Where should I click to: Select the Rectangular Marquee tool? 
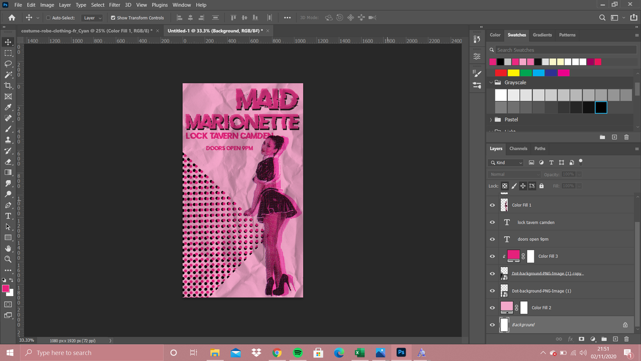pos(8,53)
